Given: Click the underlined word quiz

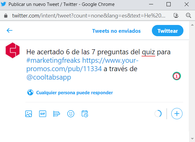Looking at the screenshot, I should point(148,52).
